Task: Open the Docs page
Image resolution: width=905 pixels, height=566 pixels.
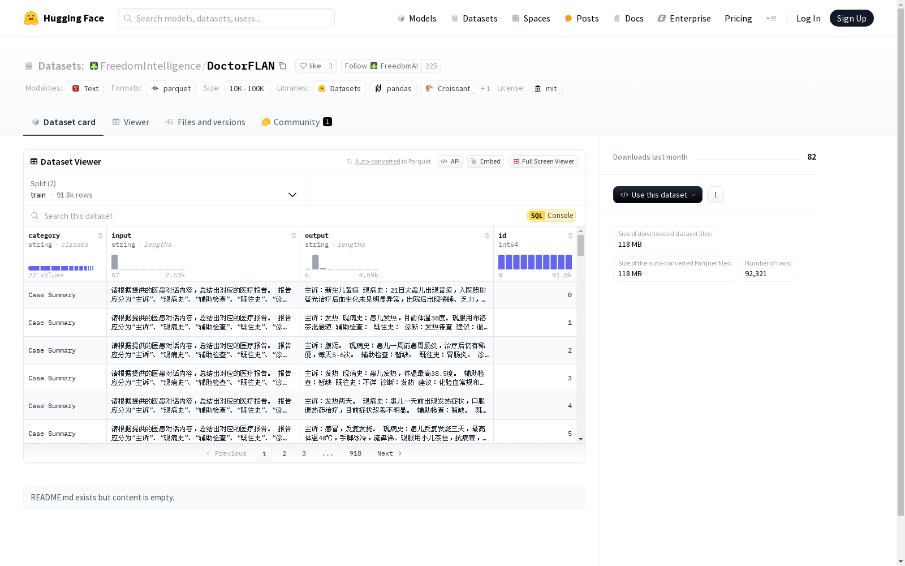Action: coord(628,18)
